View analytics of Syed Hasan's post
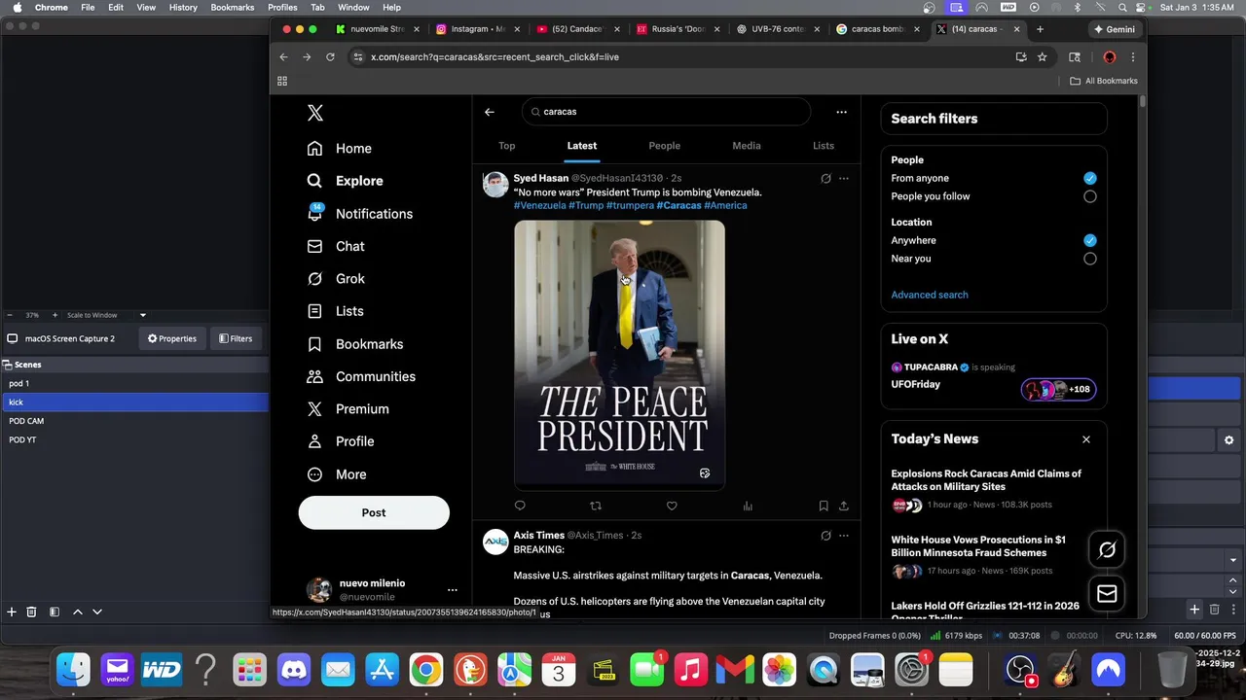The height and width of the screenshot is (700, 1246). point(748,506)
